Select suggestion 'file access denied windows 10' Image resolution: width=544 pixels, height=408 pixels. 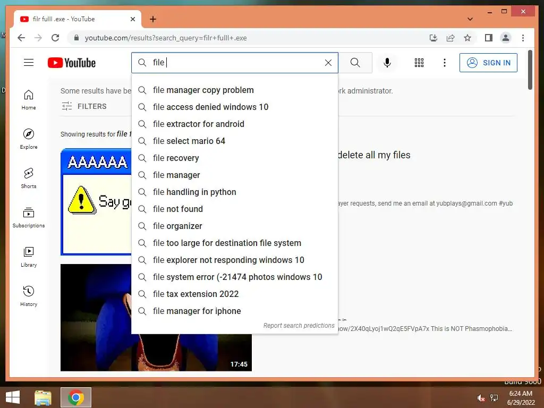point(234,107)
